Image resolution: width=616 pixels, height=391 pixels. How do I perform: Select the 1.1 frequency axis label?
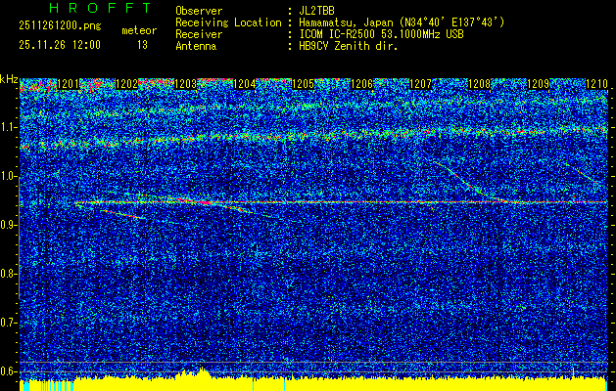coord(9,127)
